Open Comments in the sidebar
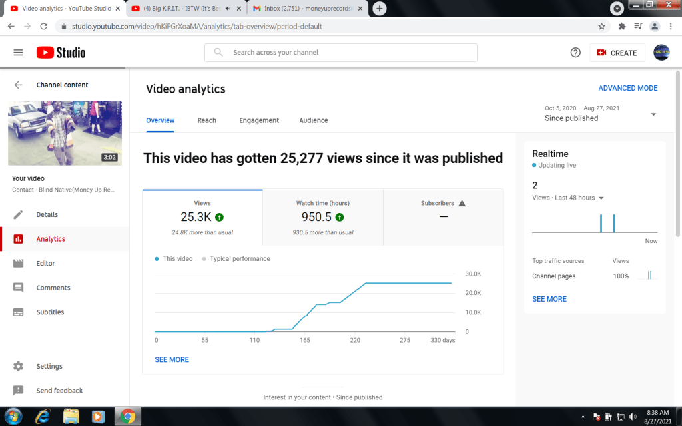682x426 pixels. pyautogui.click(x=53, y=288)
